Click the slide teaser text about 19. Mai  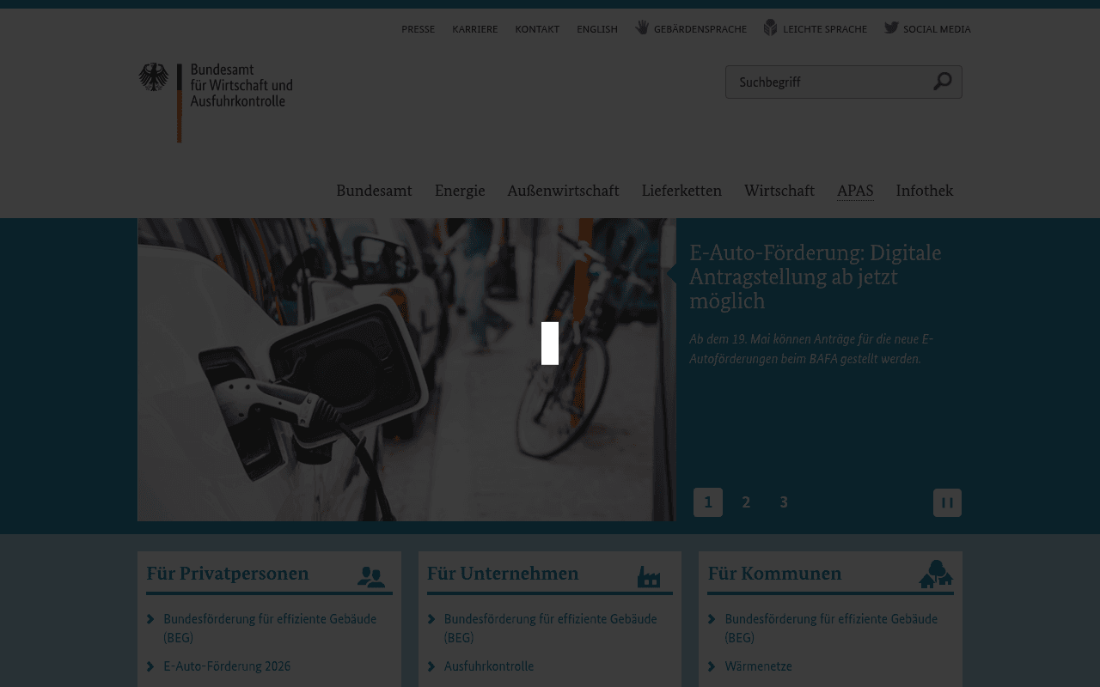(811, 349)
